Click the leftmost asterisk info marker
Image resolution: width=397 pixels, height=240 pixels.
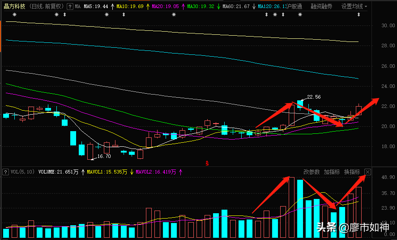(14, 15)
